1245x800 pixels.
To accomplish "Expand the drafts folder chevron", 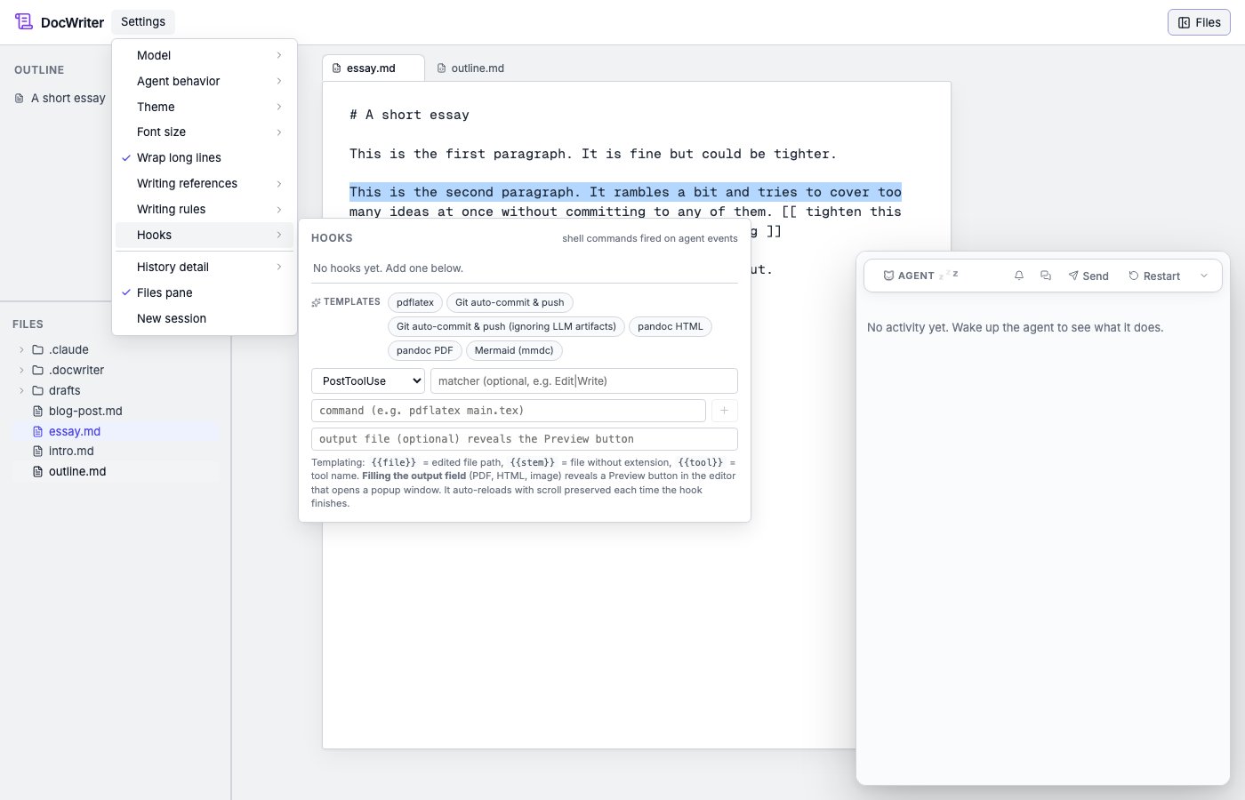I will [x=21, y=390].
